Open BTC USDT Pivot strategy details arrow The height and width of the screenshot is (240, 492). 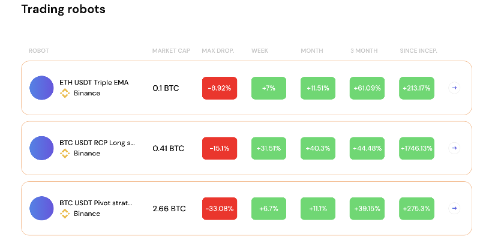(x=454, y=208)
